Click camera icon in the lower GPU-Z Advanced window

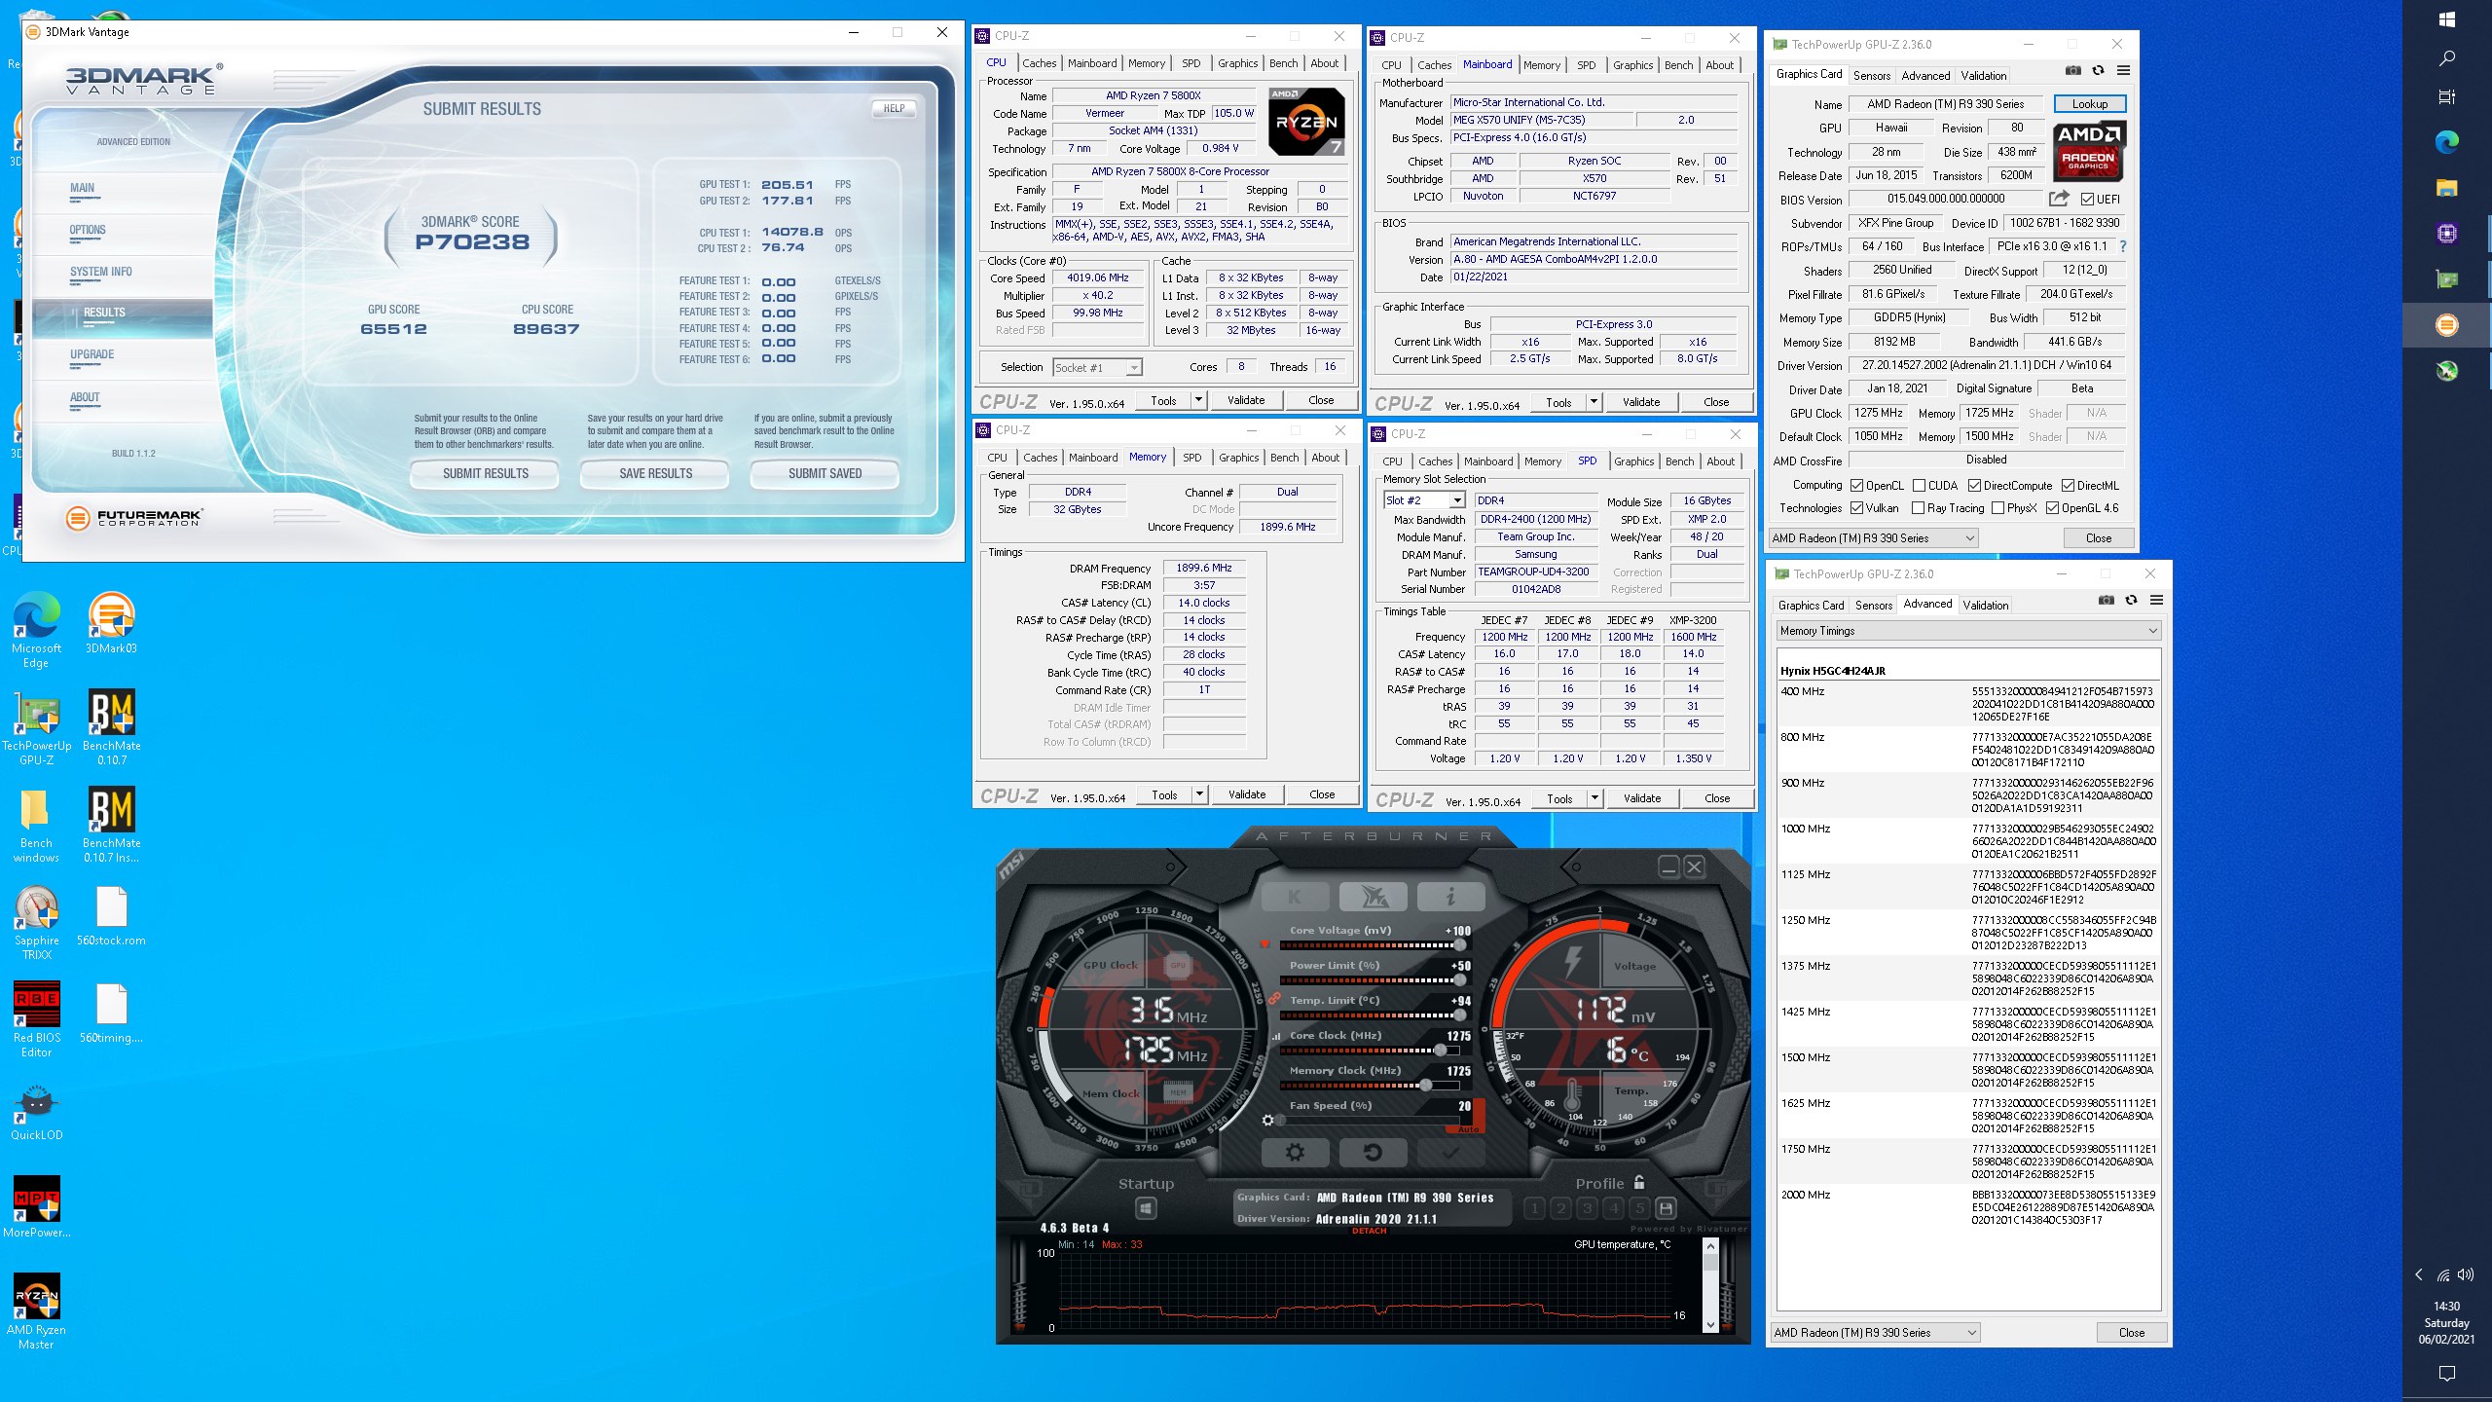point(2107,600)
